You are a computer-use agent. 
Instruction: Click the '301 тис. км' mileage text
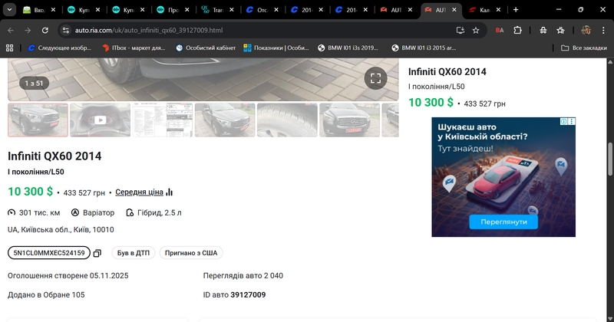[40, 213]
